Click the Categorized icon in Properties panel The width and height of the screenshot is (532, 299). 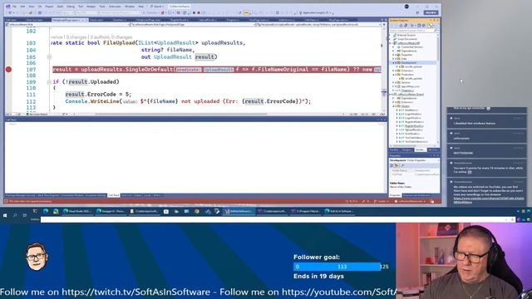point(392,165)
